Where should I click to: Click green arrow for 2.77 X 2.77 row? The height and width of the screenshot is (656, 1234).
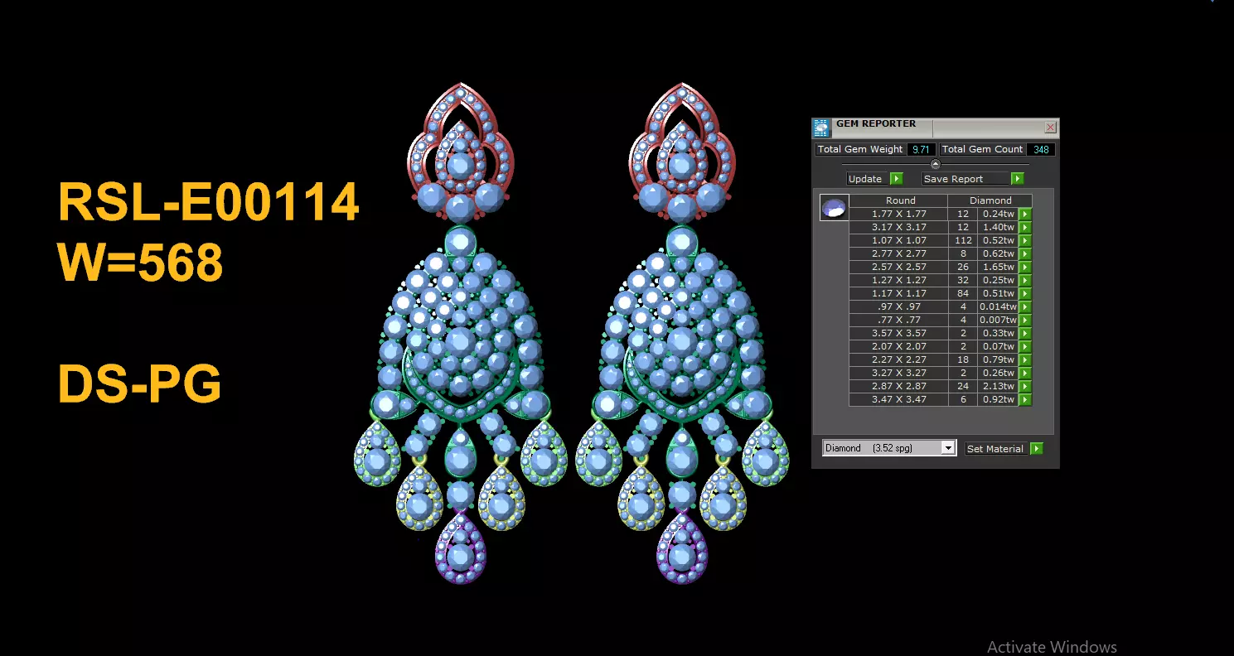tap(1024, 253)
